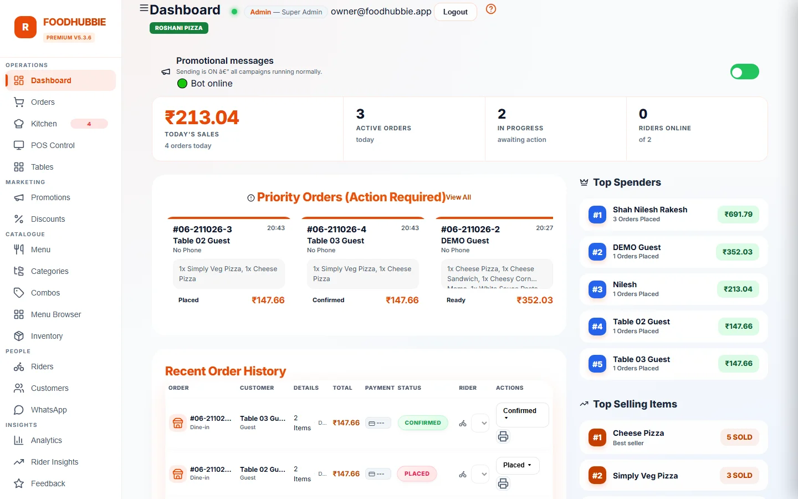The image size is (798, 499).
Task: Print the Confirmed Table 03 order
Action: [503, 436]
